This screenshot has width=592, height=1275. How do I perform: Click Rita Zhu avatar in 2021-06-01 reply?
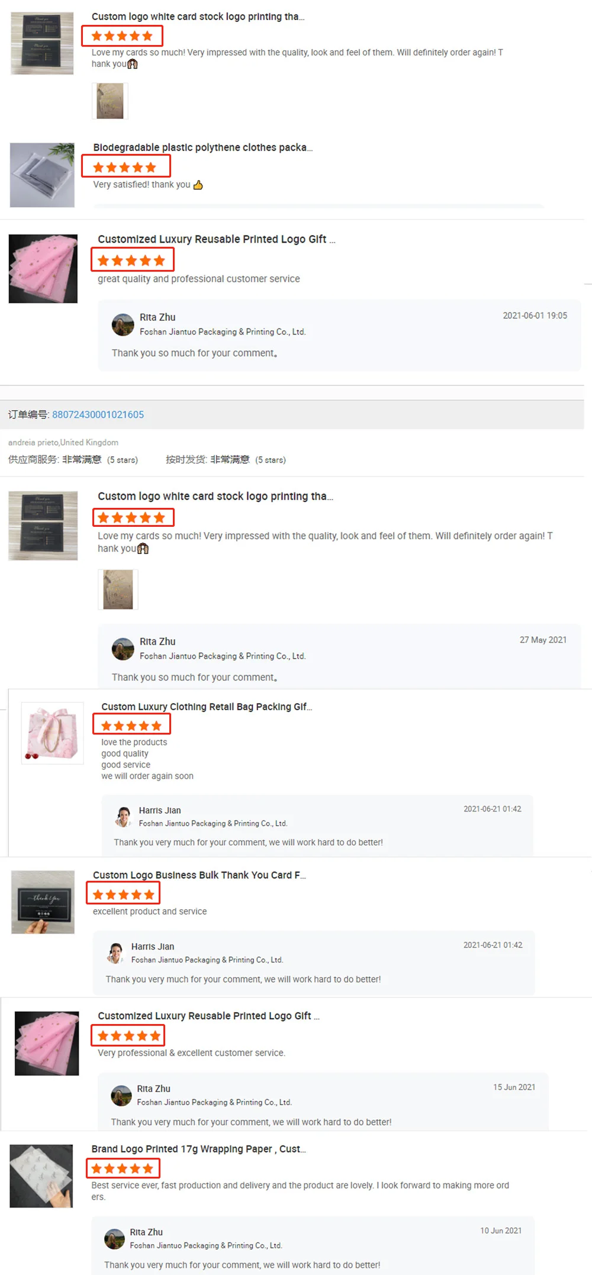(123, 324)
